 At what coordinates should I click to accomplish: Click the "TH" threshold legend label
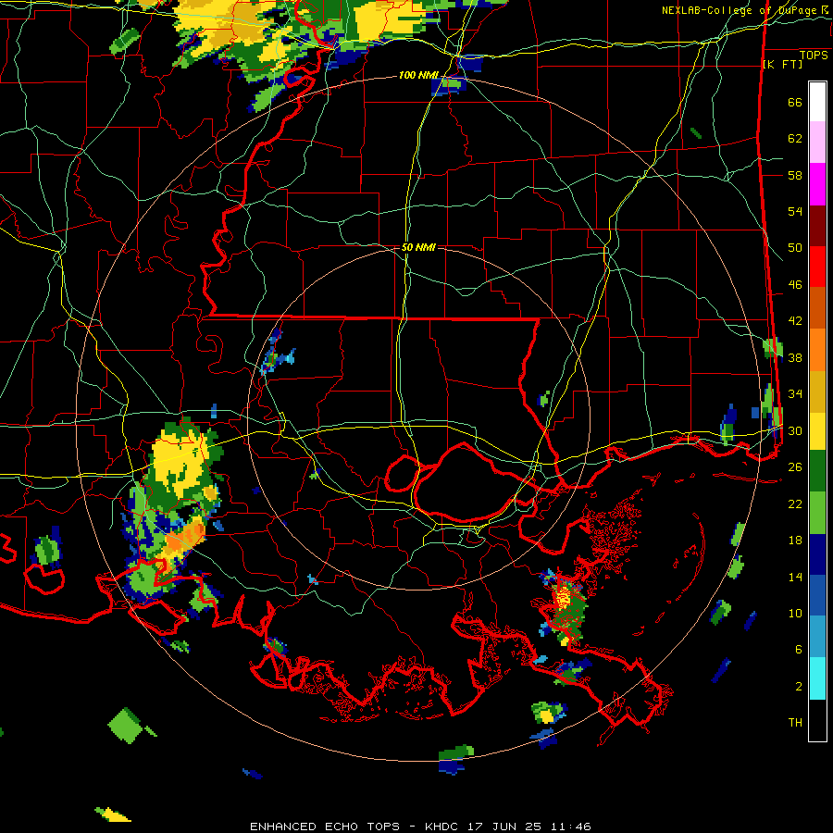click(x=795, y=723)
